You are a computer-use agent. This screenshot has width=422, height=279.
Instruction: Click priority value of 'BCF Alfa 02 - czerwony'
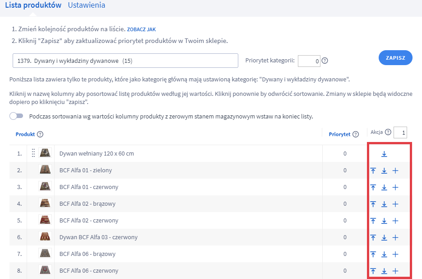pyautogui.click(x=345, y=221)
